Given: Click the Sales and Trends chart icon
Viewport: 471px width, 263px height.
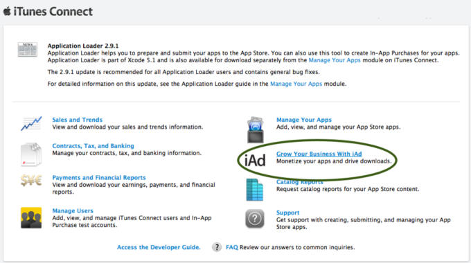Looking at the screenshot, I should coord(31,124).
